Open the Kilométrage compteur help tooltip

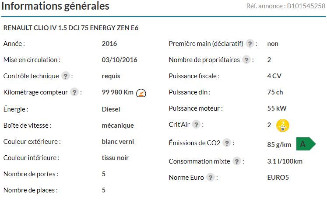(x=74, y=92)
